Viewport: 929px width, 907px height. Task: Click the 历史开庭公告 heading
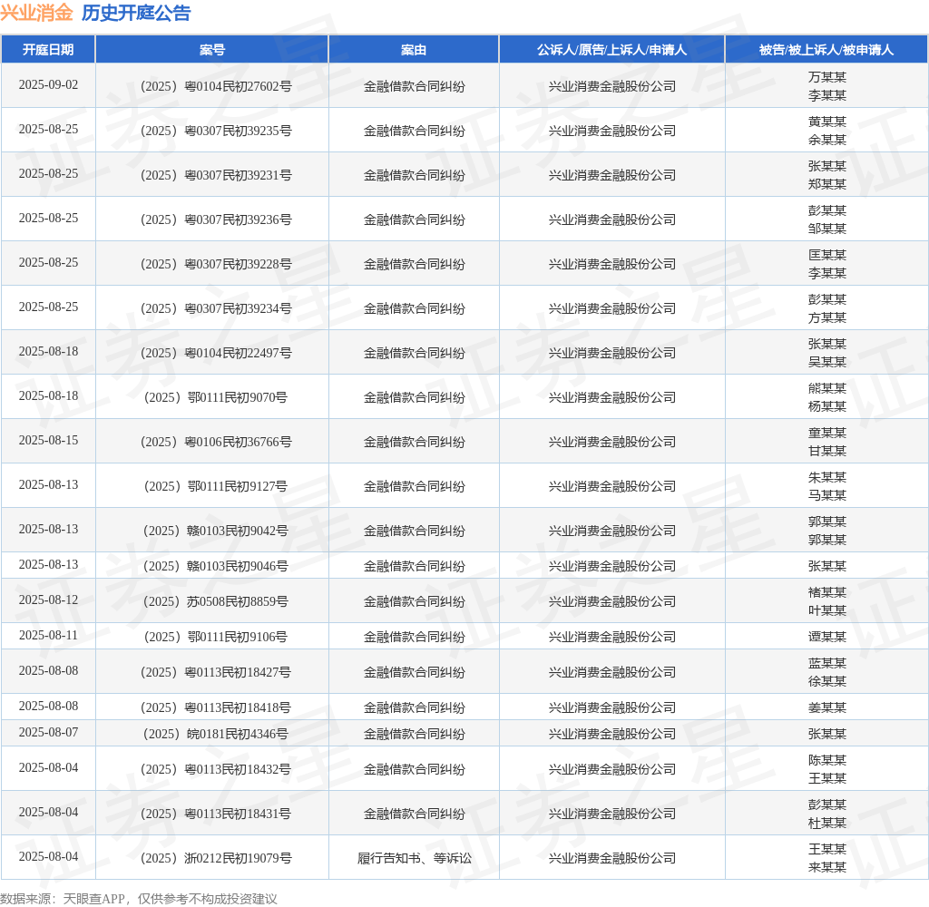click(x=136, y=13)
